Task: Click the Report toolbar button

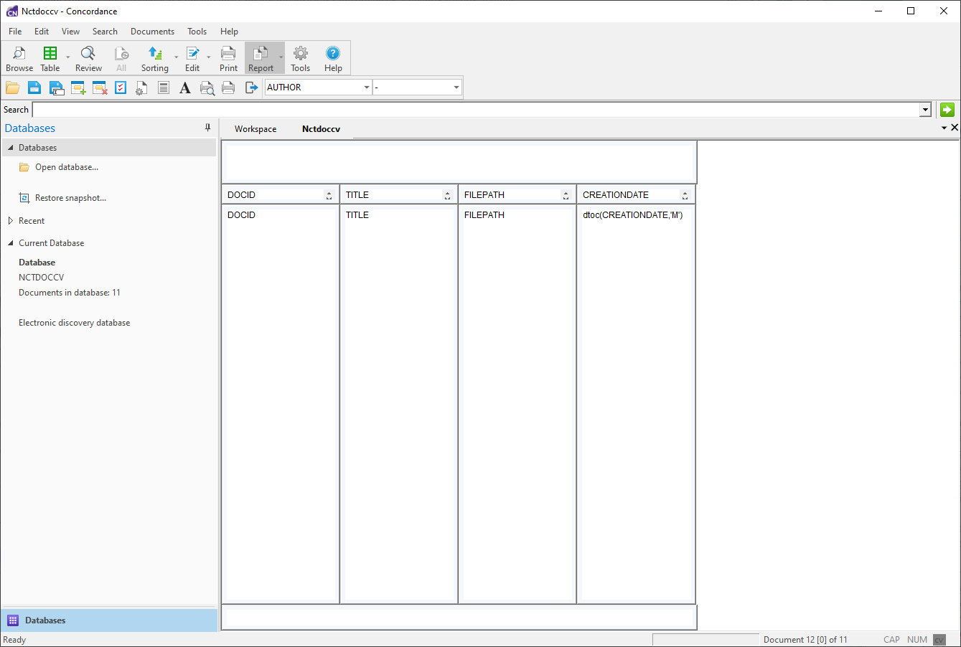Action: coord(261,59)
